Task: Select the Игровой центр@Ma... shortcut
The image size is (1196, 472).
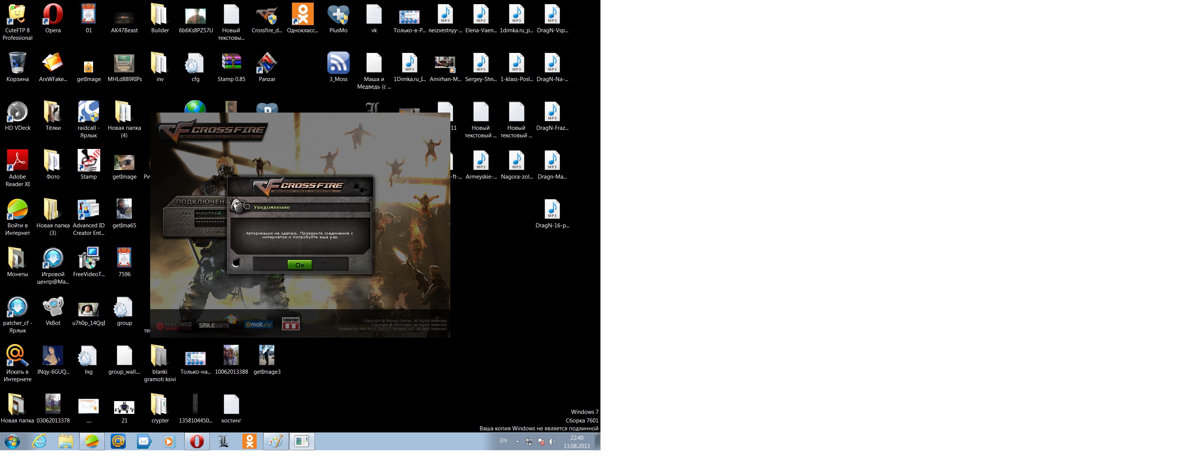Action: click(x=53, y=266)
